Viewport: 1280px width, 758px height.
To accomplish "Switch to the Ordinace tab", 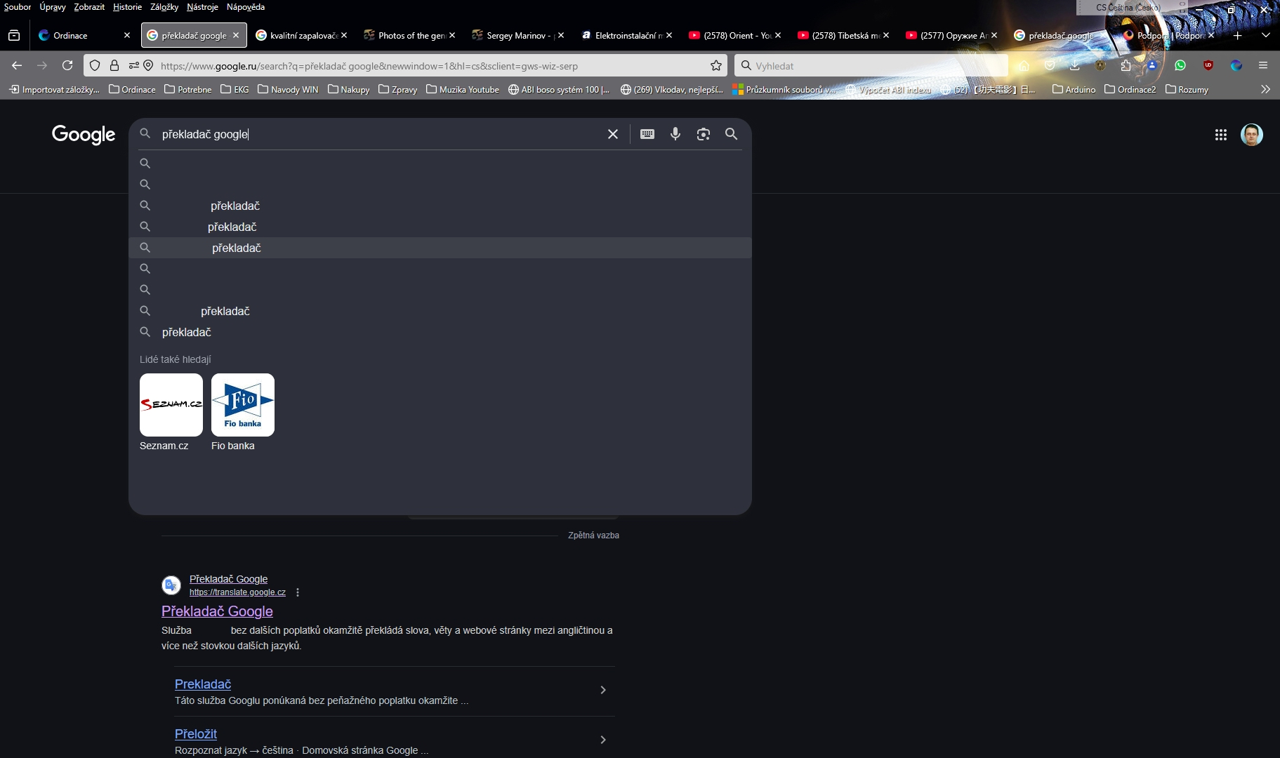I will point(84,35).
